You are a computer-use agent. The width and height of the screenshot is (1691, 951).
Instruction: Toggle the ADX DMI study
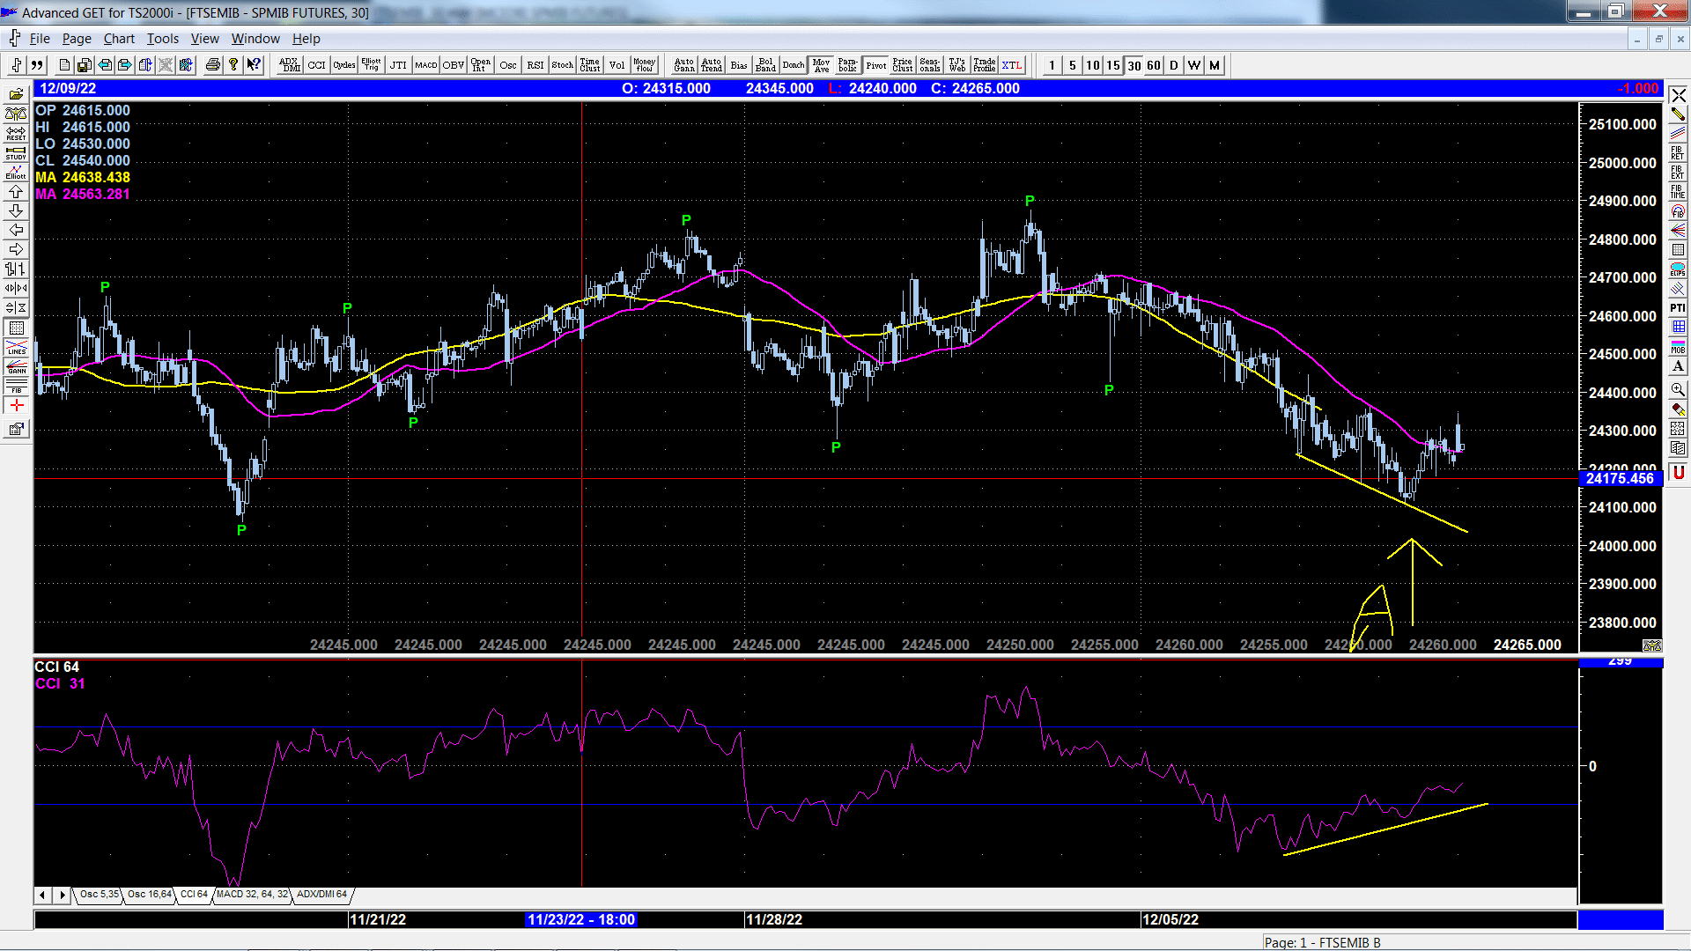(290, 65)
